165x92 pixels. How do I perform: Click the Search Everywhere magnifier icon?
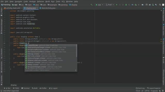click(160, 5)
